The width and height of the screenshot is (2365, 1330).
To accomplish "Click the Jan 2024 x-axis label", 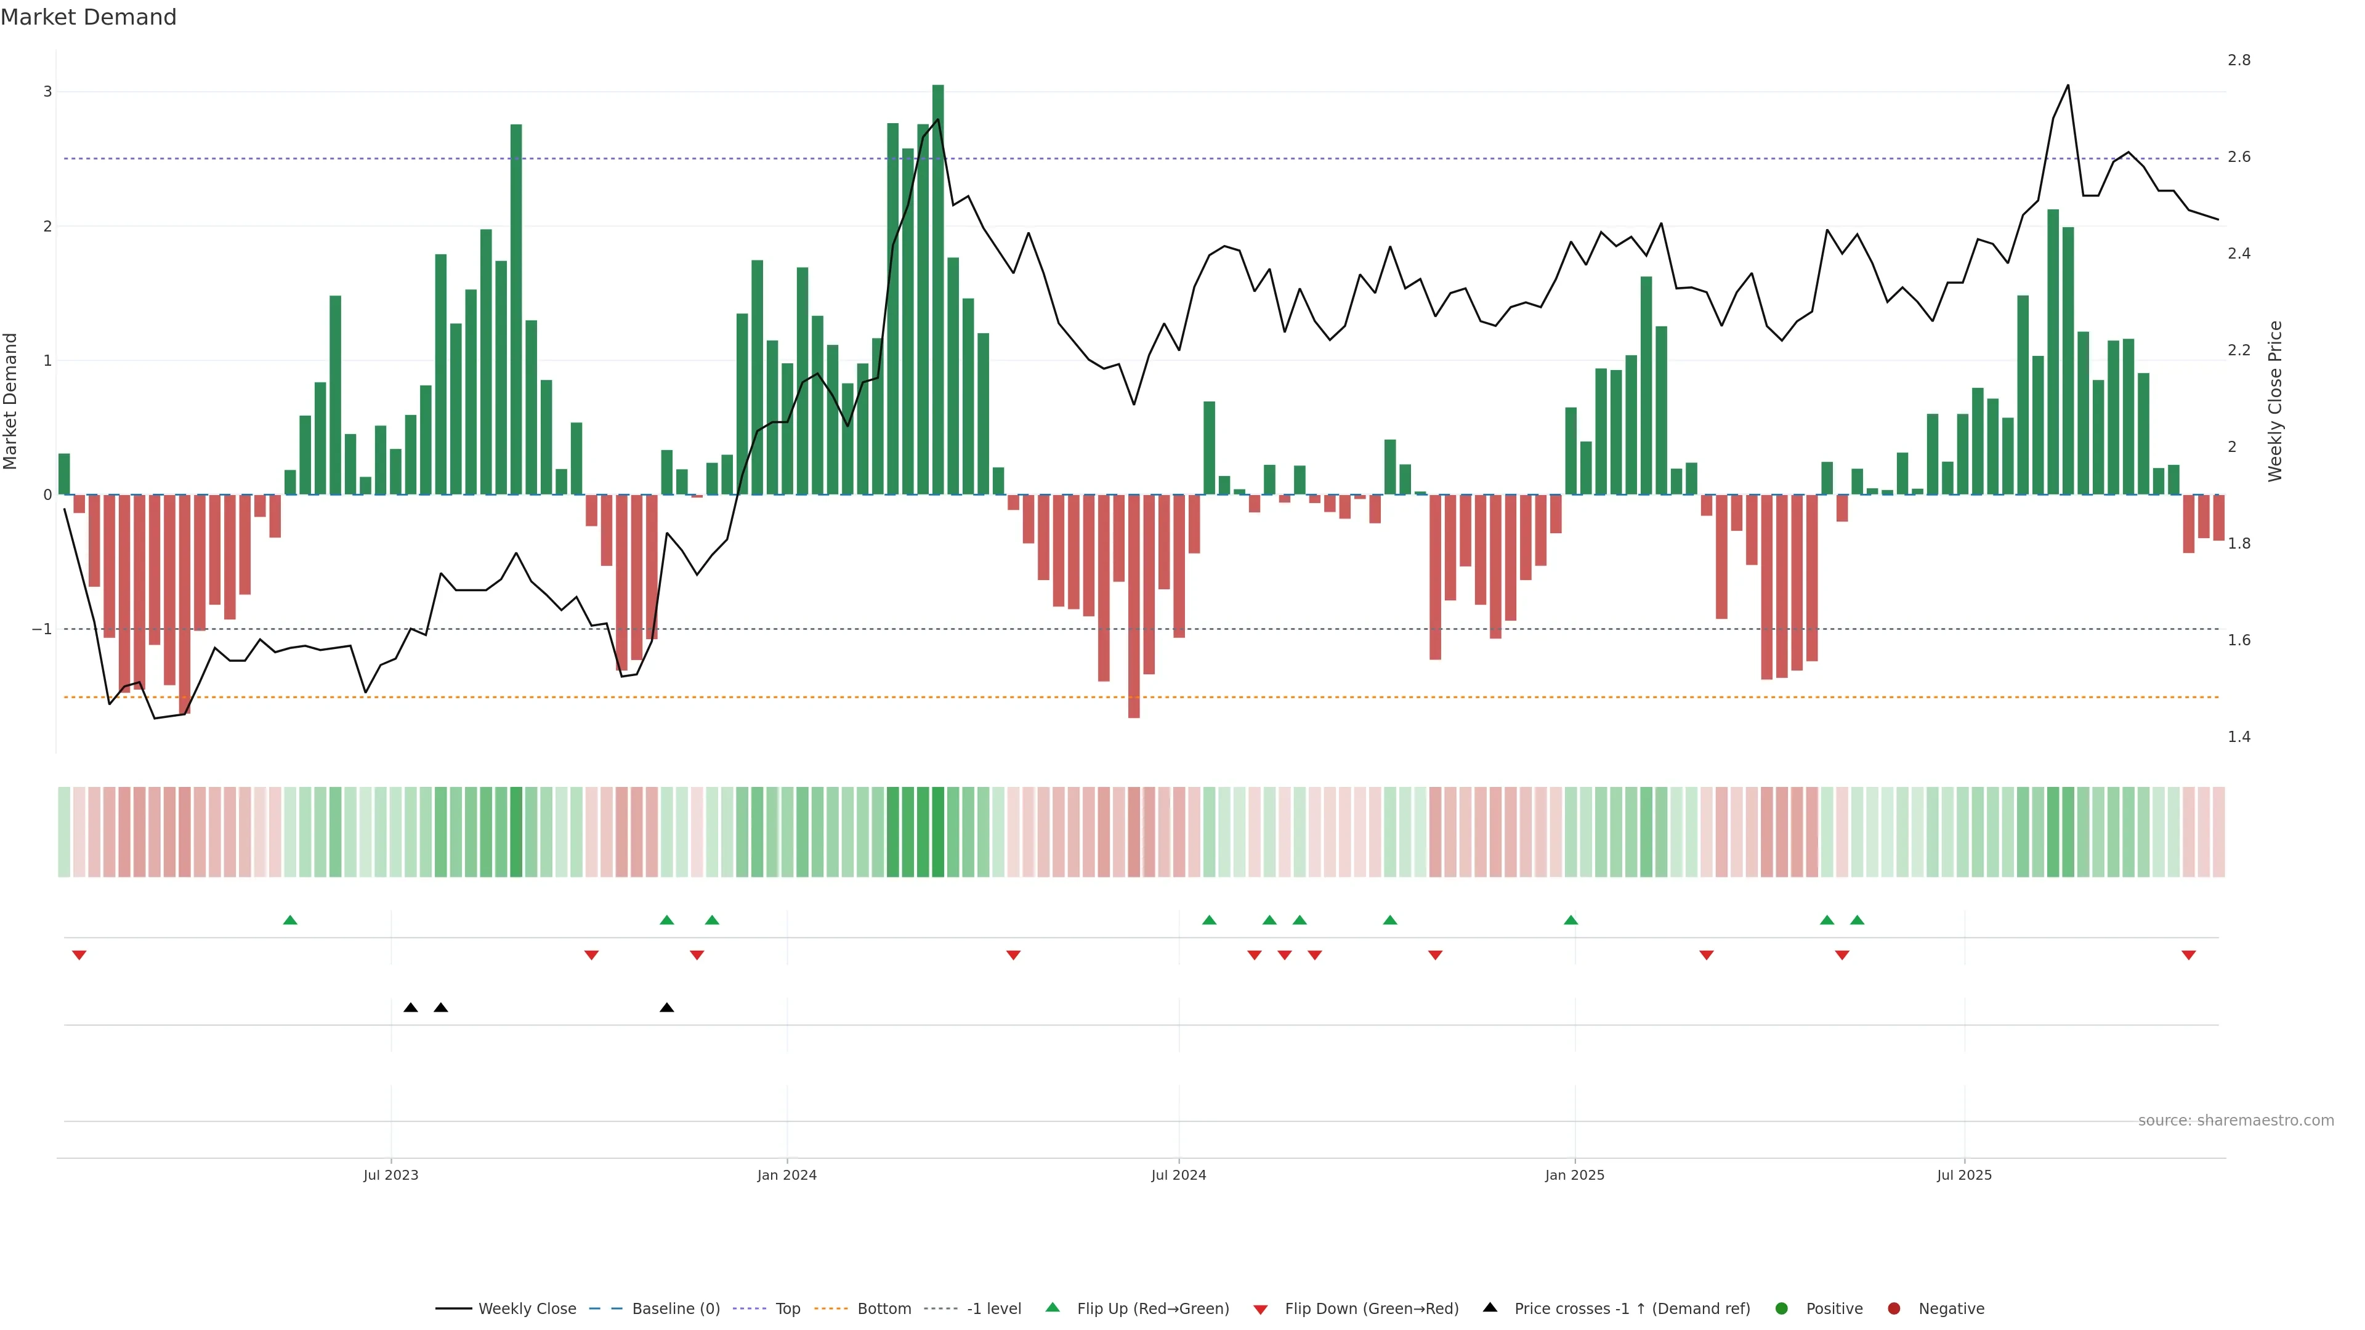I will (x=787, y=1175).
